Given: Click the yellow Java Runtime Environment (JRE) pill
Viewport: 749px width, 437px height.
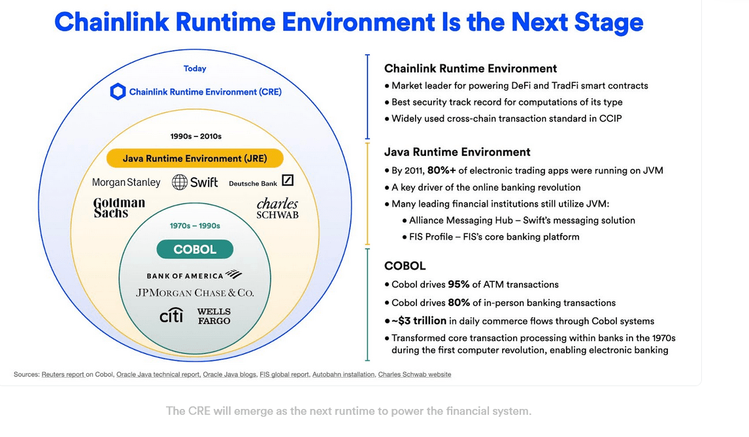Looking at the screenshot, I should (x=195, y=158).
